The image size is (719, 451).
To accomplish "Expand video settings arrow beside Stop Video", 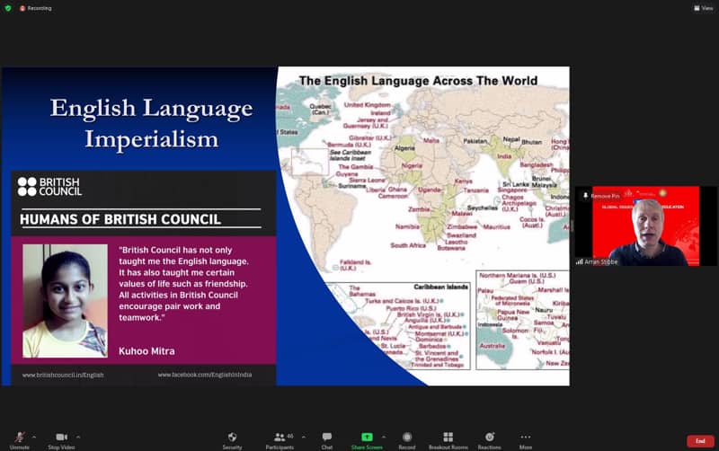I will (78, 437).
